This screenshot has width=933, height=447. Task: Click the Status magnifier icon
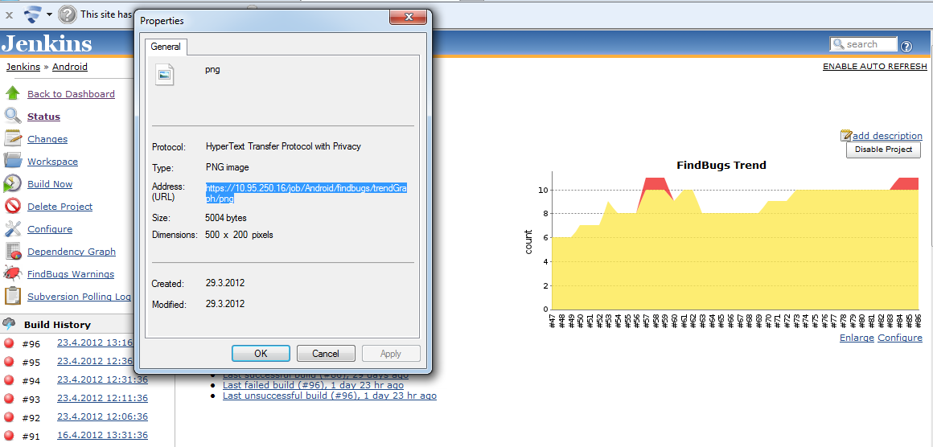12,116
